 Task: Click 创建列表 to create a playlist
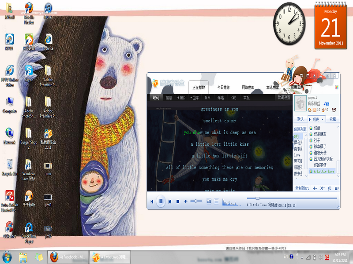click(x=300, y=129)
